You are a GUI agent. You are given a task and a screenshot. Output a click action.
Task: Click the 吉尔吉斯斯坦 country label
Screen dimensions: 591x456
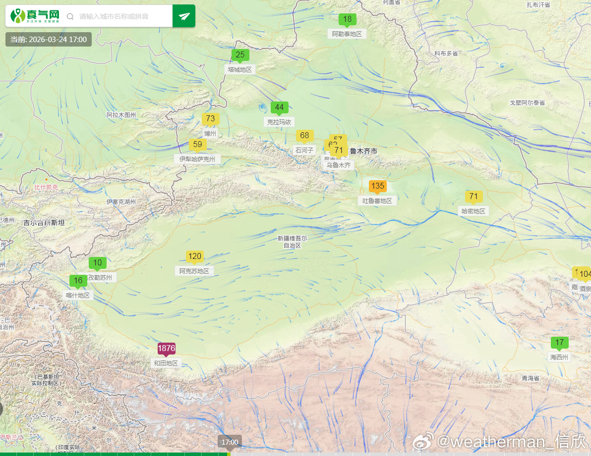tap(44, 222)
